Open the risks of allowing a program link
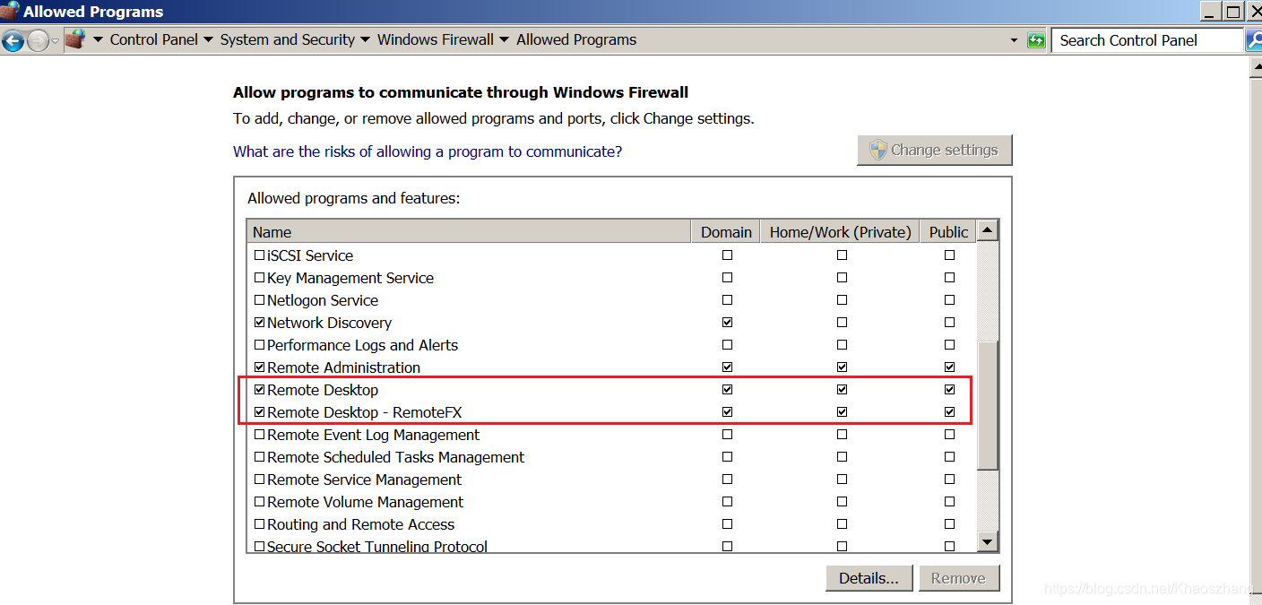1262x605 pixels. 428,151
